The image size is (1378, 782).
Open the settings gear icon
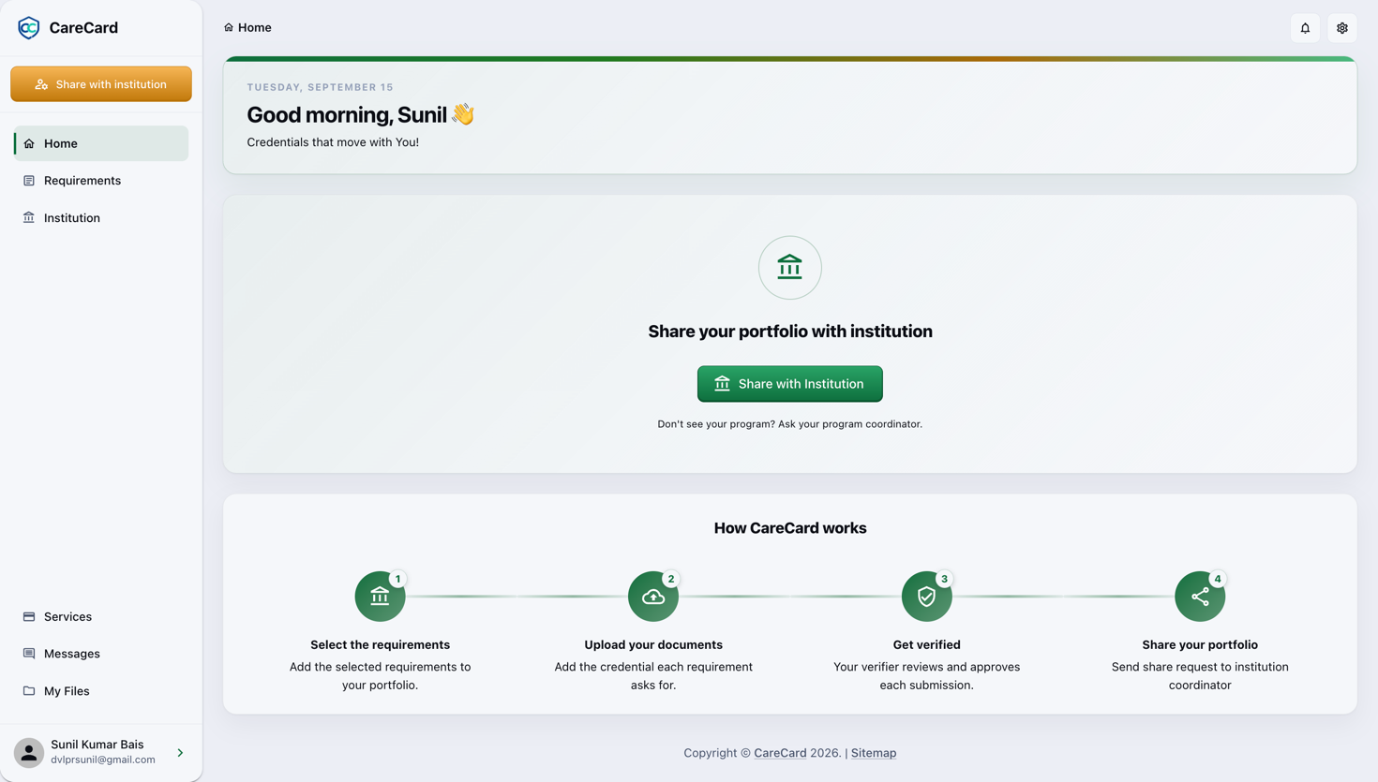(1342, 28)
